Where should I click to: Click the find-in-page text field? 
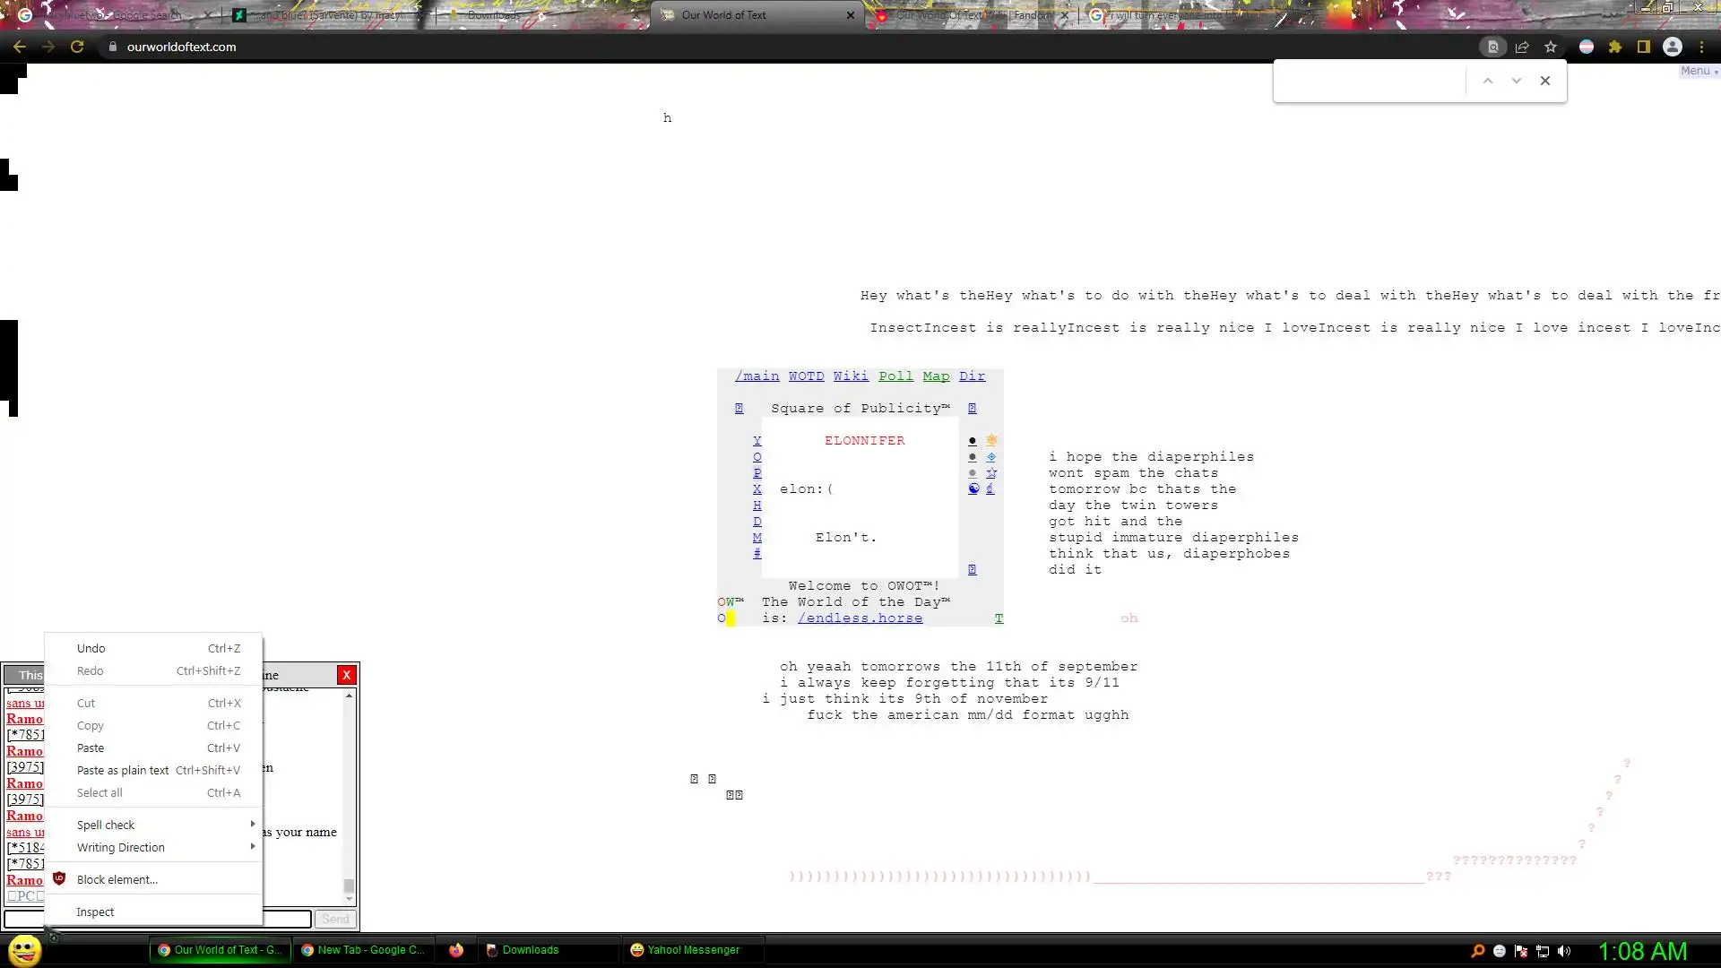click(1370, 81)
